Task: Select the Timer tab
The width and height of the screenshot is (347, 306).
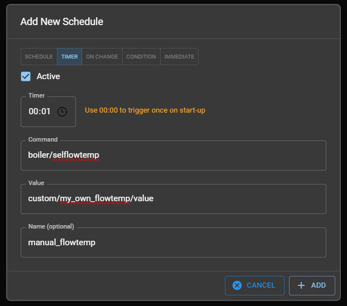Action: coord(69,57)
